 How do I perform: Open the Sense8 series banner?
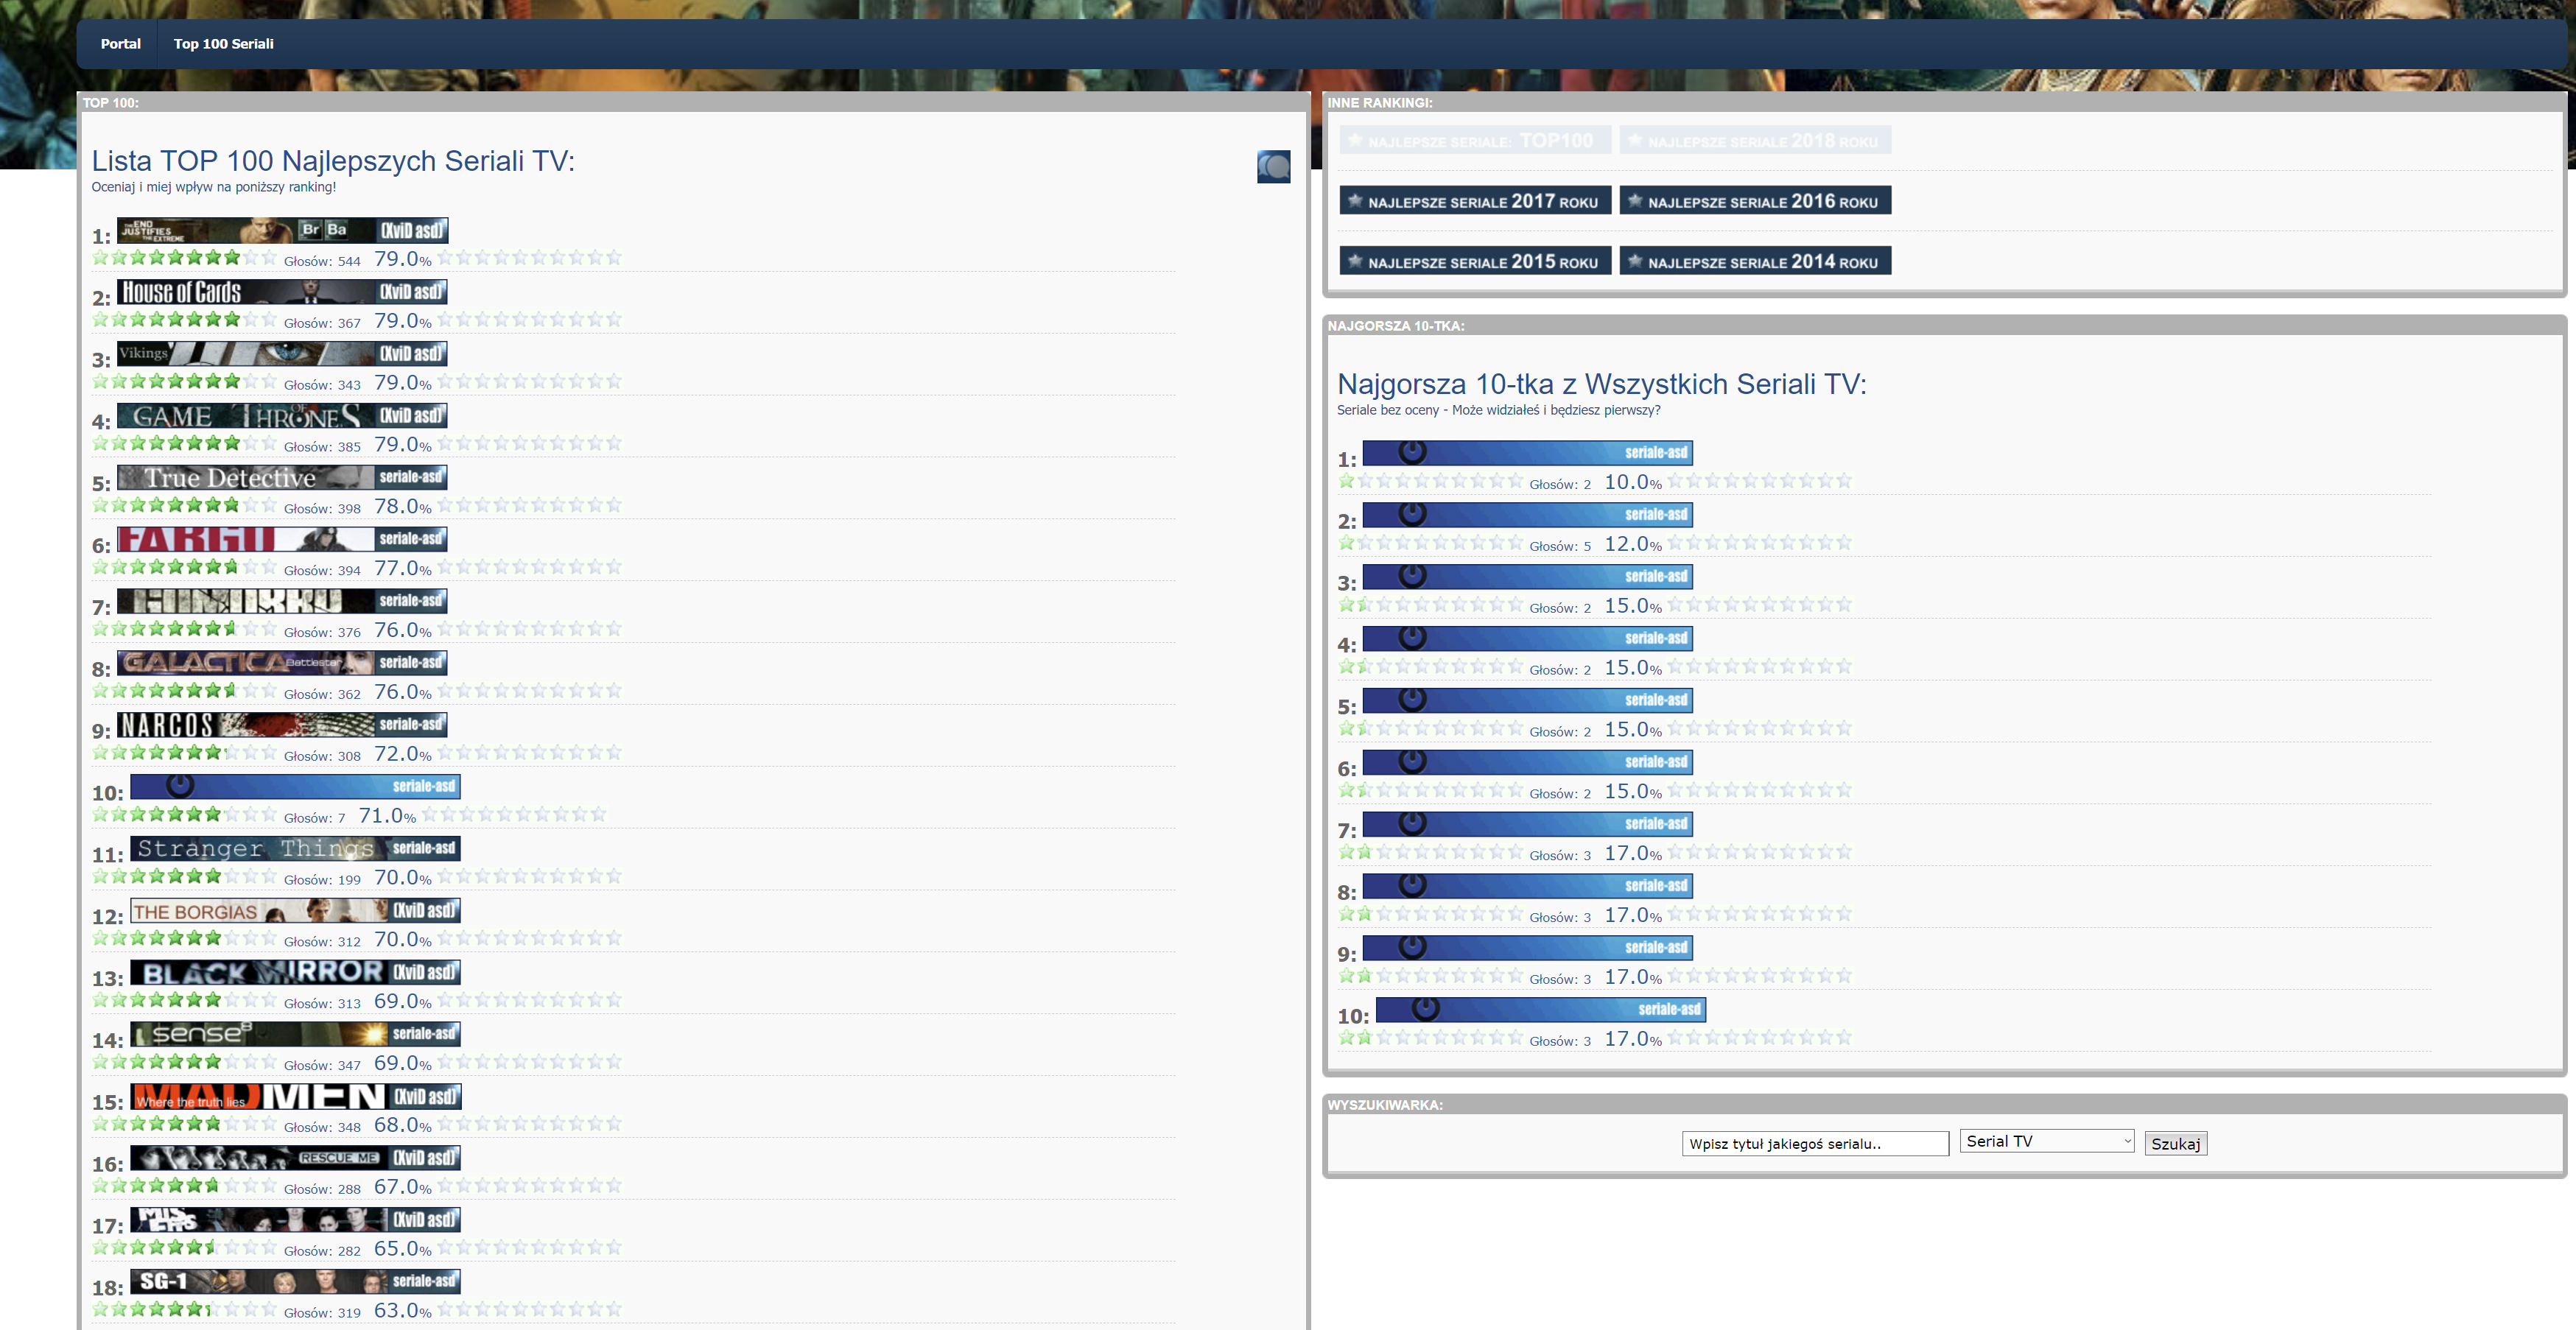[295, 1034]
